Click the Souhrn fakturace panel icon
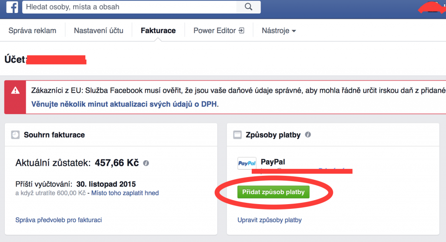Image resolution: width=446 pixels, height=242 pixels. click(x=15, y=134)
